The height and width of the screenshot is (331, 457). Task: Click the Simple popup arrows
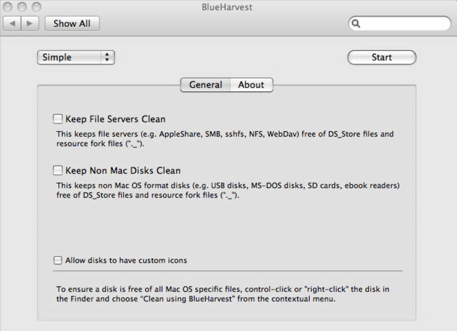107,57
